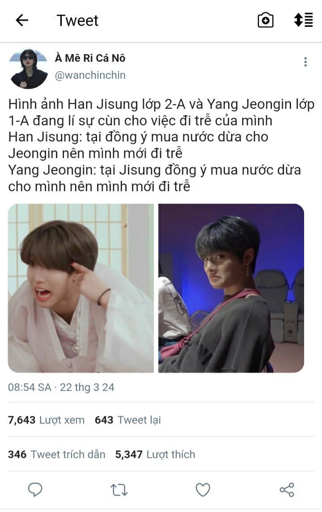Open left photo of person in hanbok

pos(81,288)
